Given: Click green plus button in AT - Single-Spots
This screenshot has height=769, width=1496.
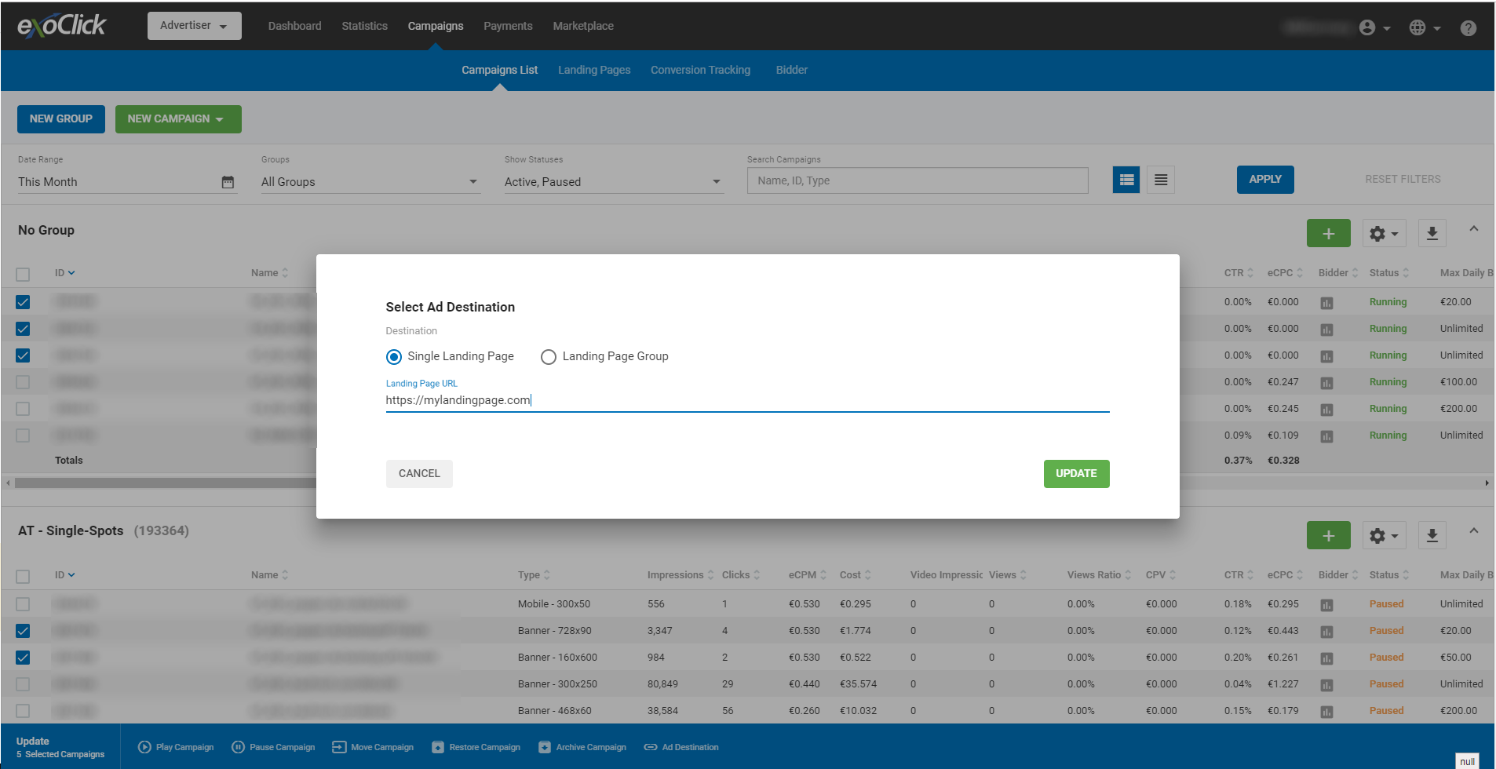Looking at the screenshot, I should pos(1328,535).
